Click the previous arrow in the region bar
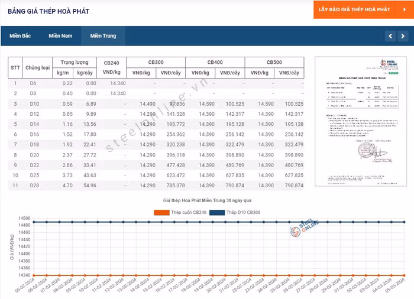This screenshot has height=299, width=414. coord(390,37)
